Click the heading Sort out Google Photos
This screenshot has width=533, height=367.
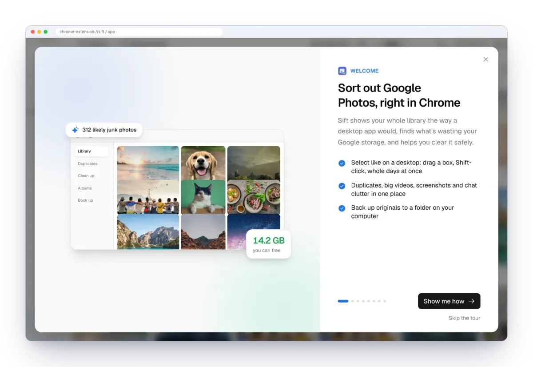pos(399,95)
